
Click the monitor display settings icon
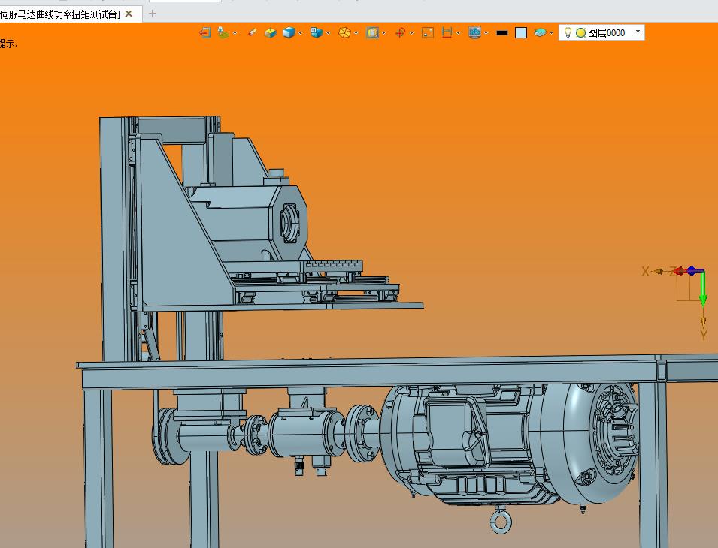[x=475, y=32]
